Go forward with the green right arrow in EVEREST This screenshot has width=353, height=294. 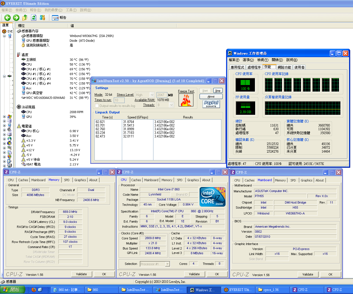point(16,18)
